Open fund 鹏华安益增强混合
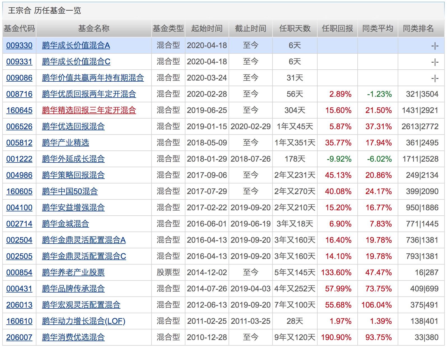 (x=73, y=207)
